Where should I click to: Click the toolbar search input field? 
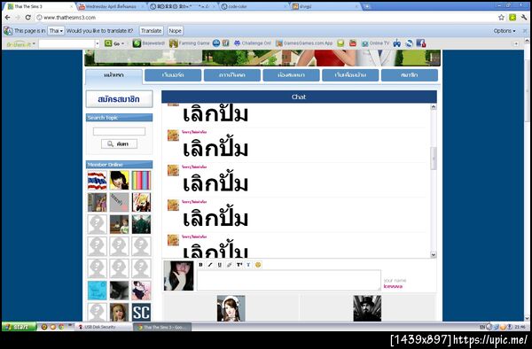66,43
